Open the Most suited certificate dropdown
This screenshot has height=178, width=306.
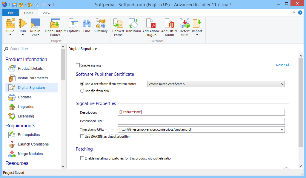point(216,84)
